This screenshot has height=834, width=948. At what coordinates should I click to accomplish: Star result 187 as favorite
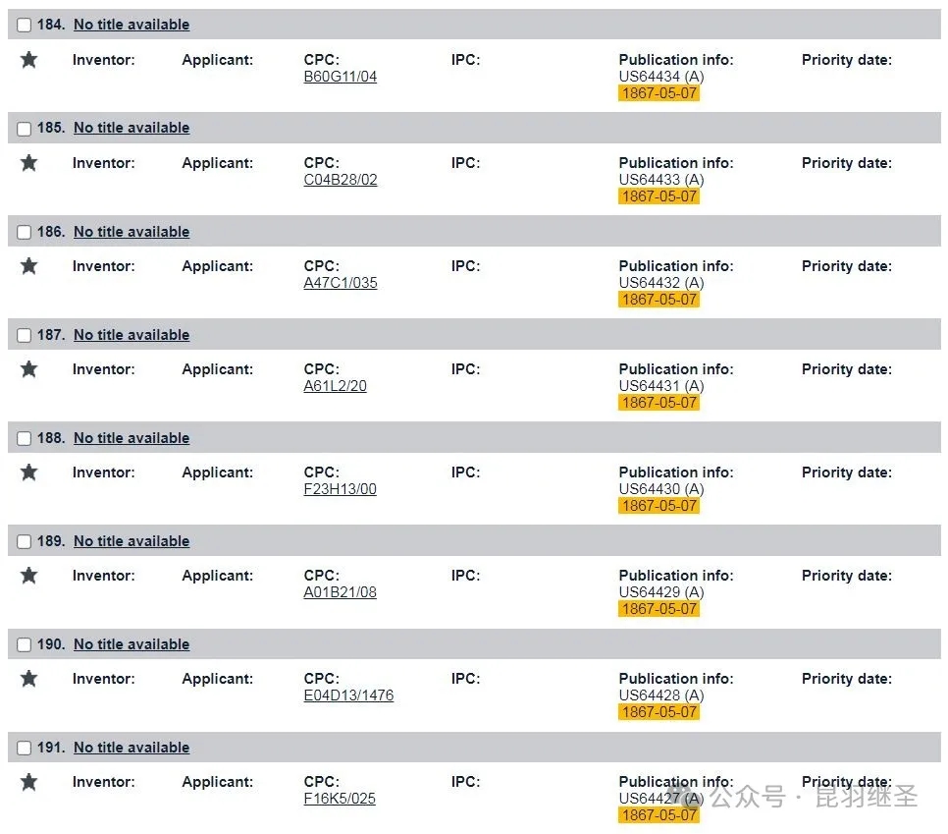[x=29, y=369]
